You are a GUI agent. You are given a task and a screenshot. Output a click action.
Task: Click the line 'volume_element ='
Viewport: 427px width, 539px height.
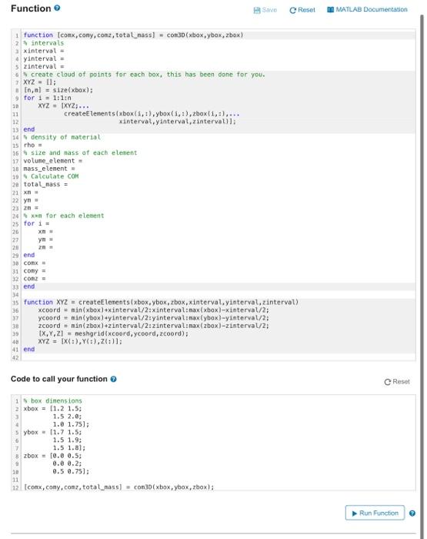53,161
